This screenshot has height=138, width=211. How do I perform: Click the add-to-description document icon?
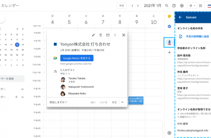tap(180, 36)
